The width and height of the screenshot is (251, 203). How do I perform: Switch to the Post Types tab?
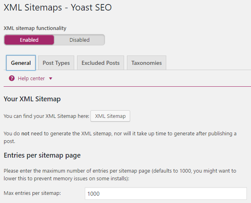(56, 63)
